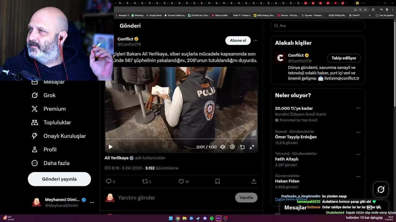Open the WhatsApp bookmark
The width and height of the screenshot is (396, 222).
(x=137, y=15)
